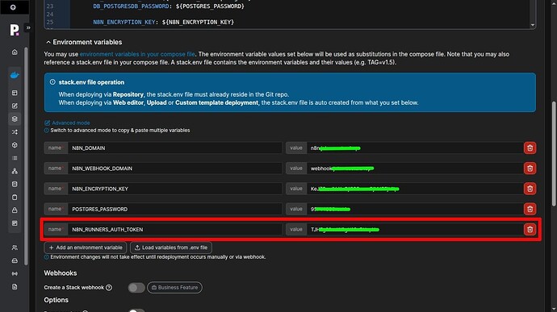Open the Images list icon in sidebar

click(15, 158)
